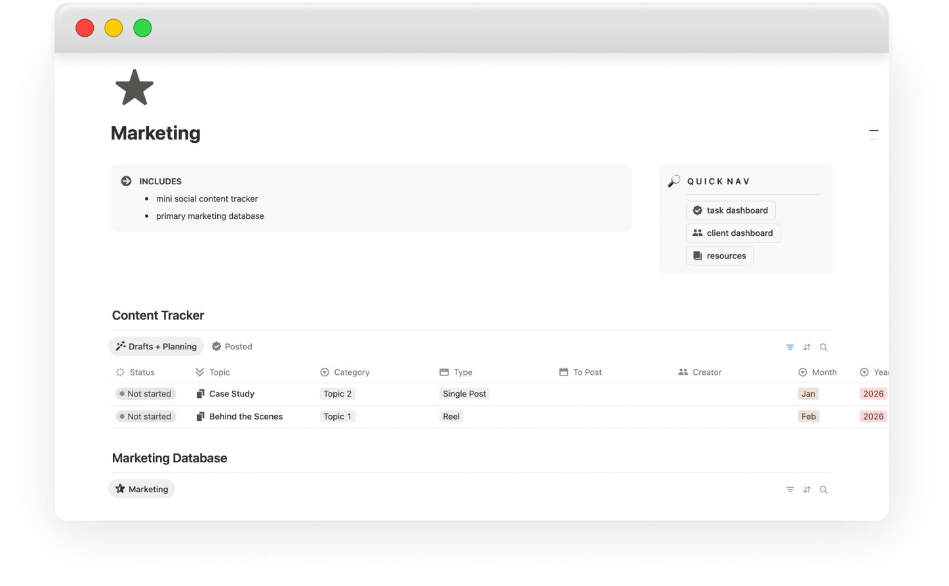Open the Content Tracker search icon
Viewport: 949px width, 586px height.
[x=824, y=347]
